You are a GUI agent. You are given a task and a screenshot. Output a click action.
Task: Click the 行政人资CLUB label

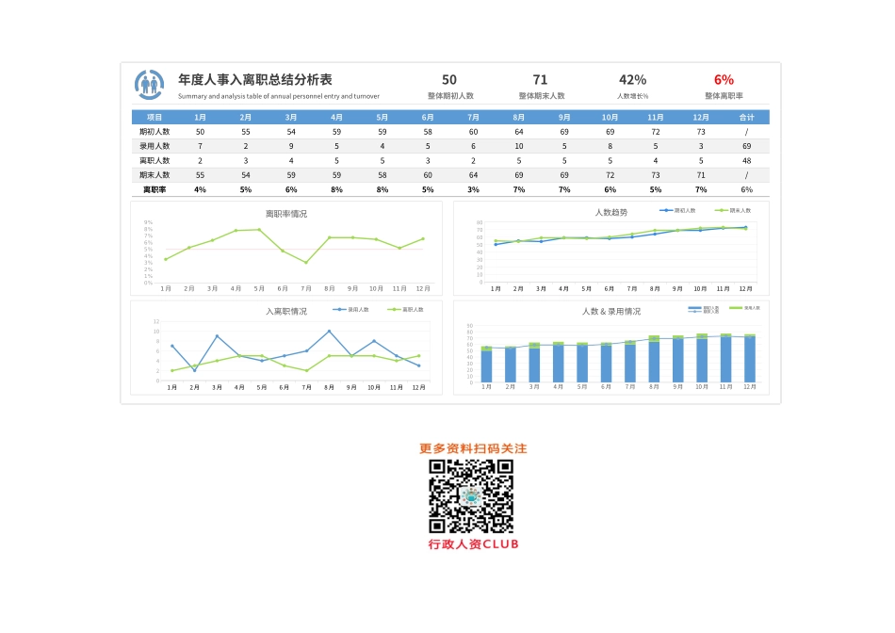[x=473, y=544]
